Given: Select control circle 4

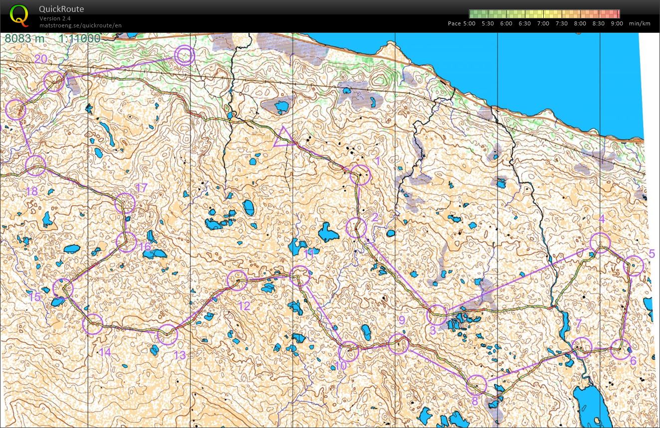Looking at the screenshot, I should [600, 243].
